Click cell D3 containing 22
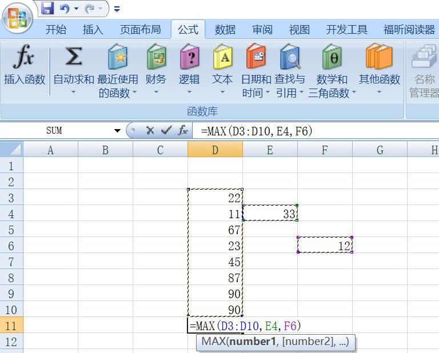The image size is (439, 353). [215, 198]
